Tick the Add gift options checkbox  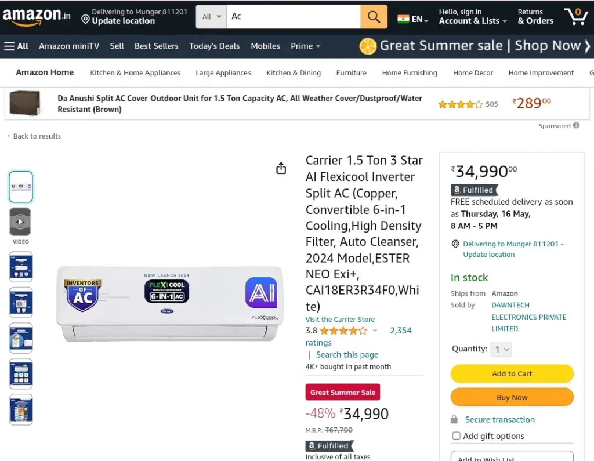(456, 435)
